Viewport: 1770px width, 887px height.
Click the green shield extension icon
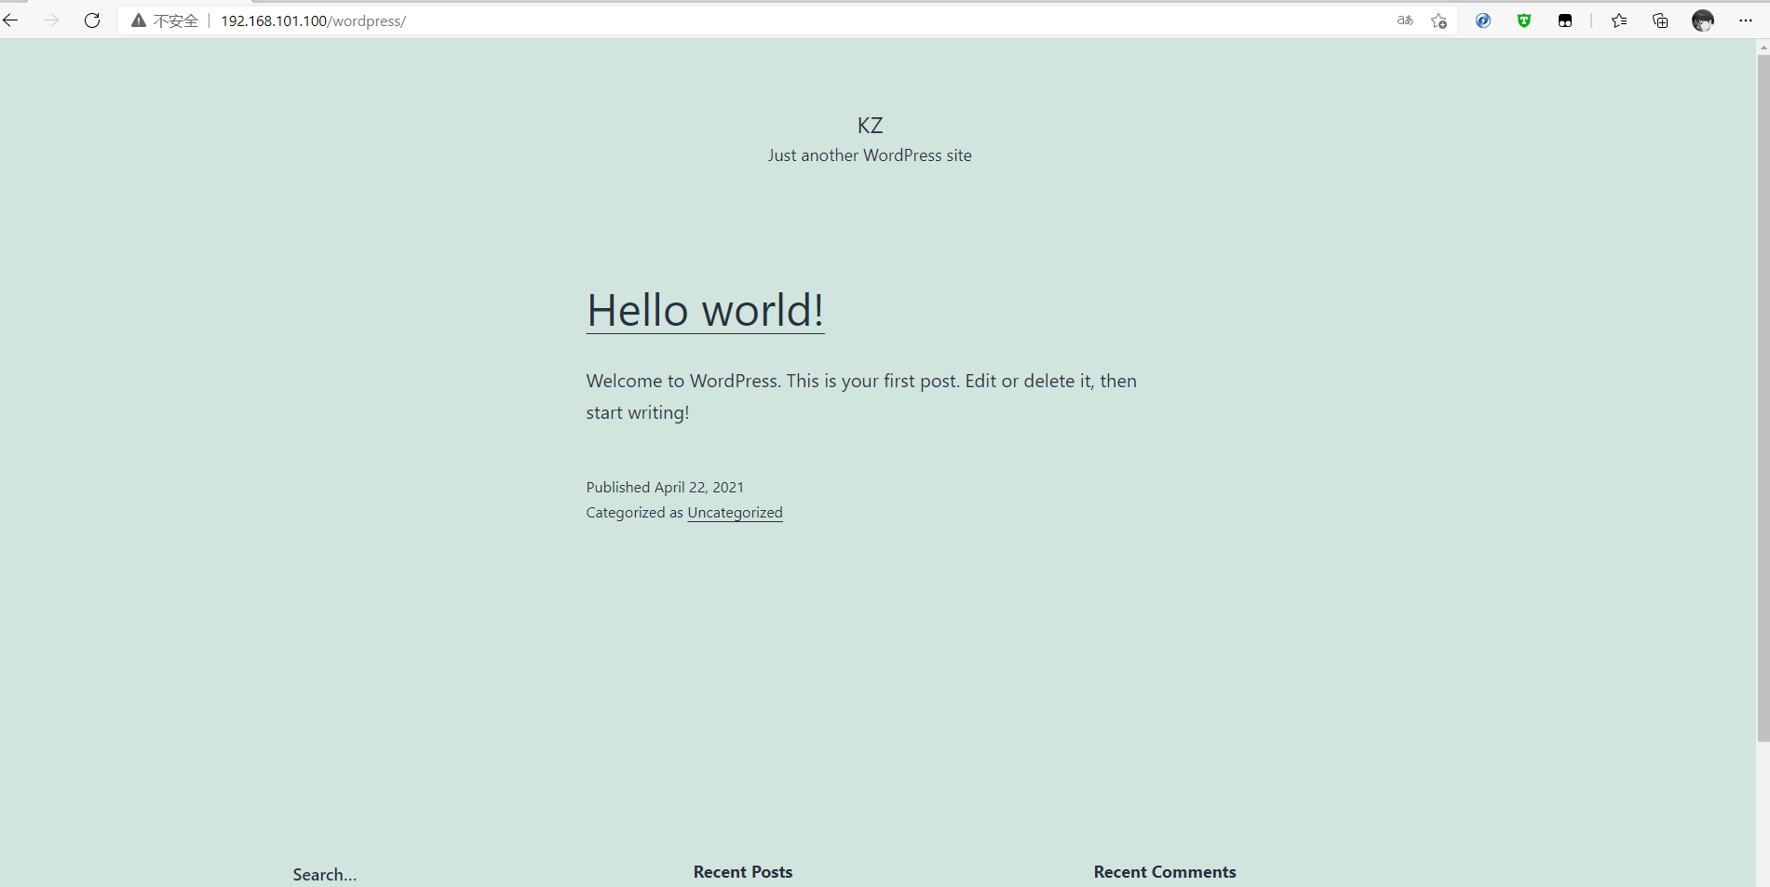tap(1524, 20)
